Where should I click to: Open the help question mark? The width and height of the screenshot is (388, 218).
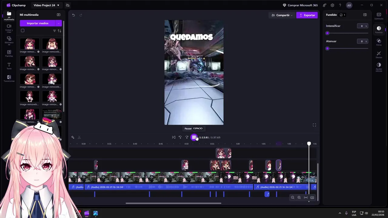pos(340,5)
